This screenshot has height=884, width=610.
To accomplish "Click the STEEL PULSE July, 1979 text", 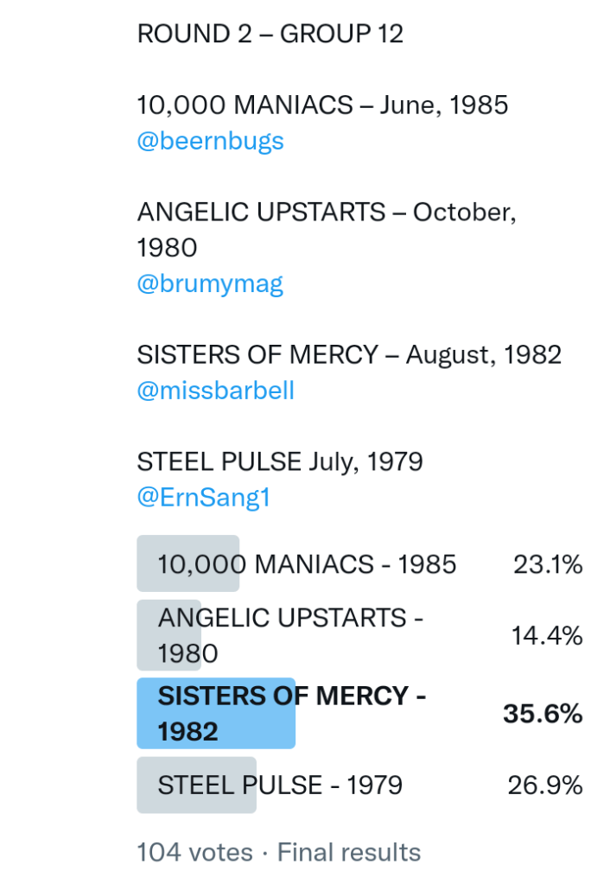I will click(280, 461).
